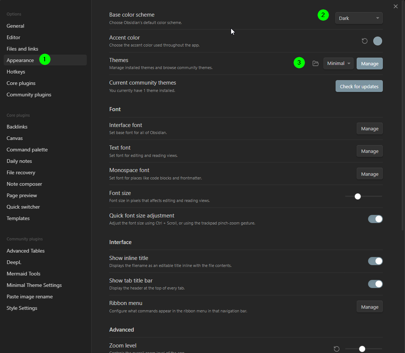The image size is (405, 353).
Task: Open General settings
Action: coord(45,26)
